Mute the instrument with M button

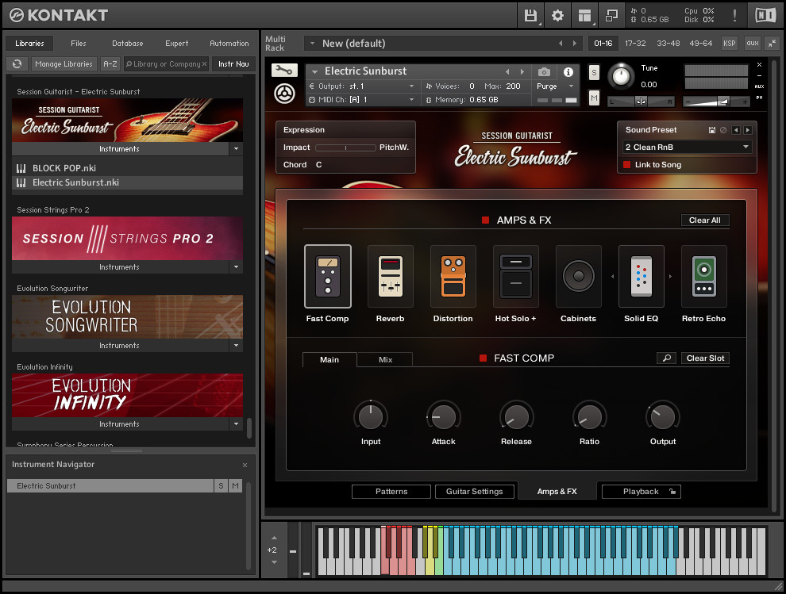click(594, 98)
